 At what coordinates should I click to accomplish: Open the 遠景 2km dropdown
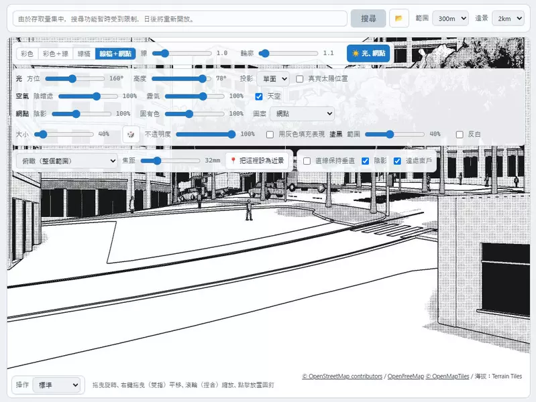(x=508, y=19)
